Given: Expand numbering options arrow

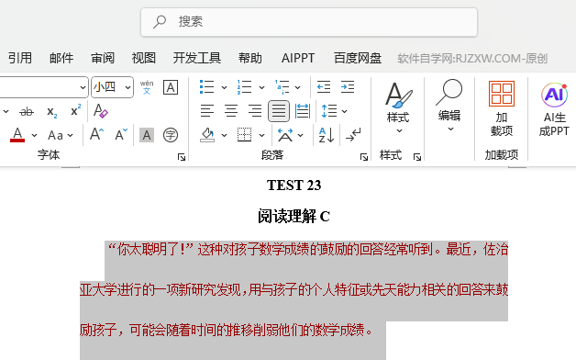Looking at the screenshot, I should pos(261,87).
